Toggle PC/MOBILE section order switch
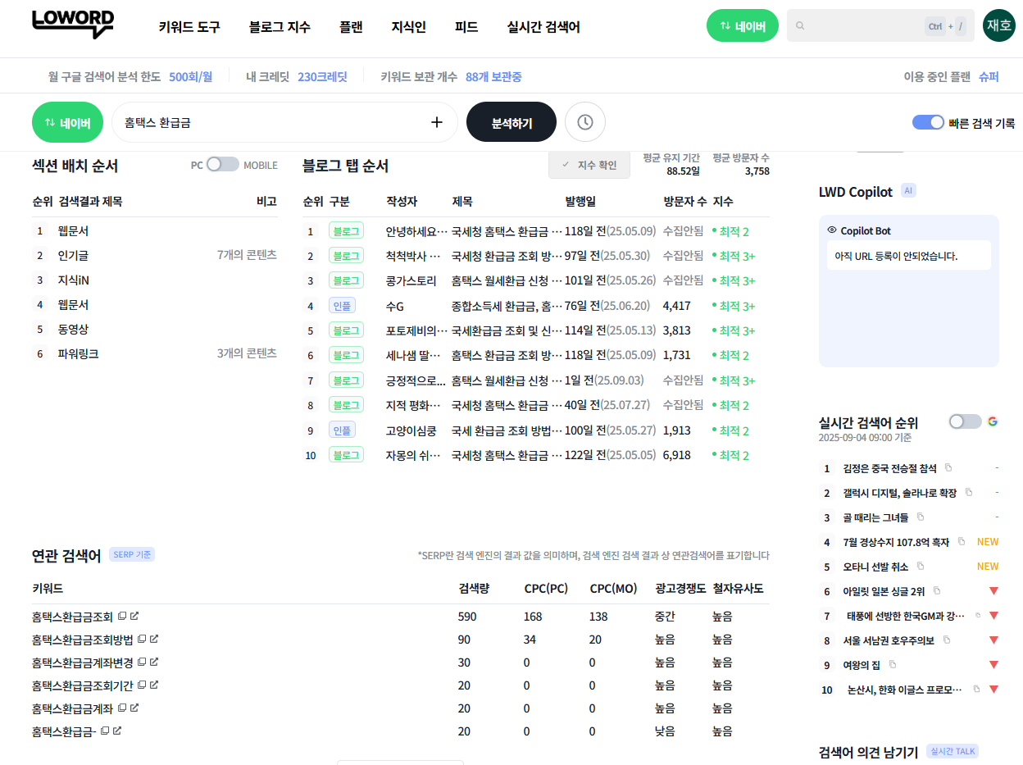 (x=222, y=164)
